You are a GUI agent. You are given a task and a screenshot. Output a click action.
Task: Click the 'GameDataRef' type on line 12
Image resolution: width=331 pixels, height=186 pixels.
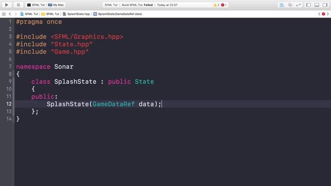click(x=114, y=104)
